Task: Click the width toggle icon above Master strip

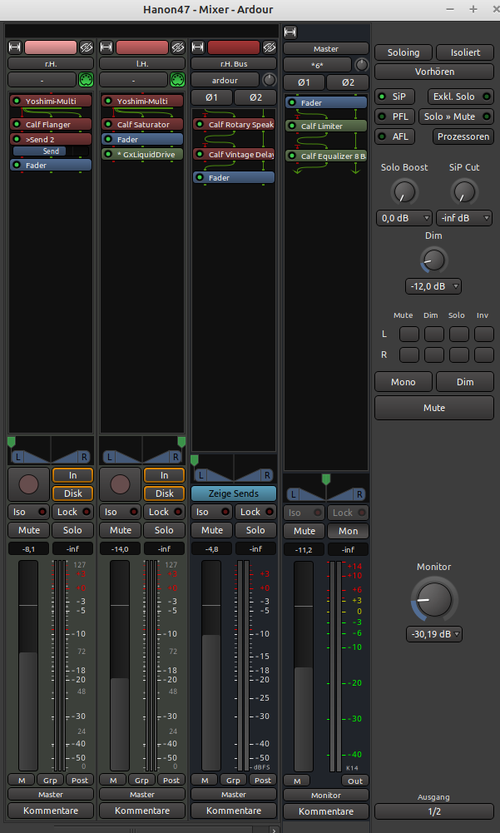Action: pyautogui.click(x=290, y=32)
